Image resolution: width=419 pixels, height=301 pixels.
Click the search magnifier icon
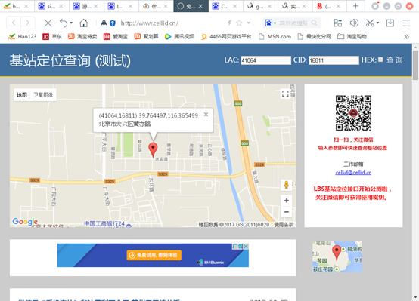tap(315, 23)
